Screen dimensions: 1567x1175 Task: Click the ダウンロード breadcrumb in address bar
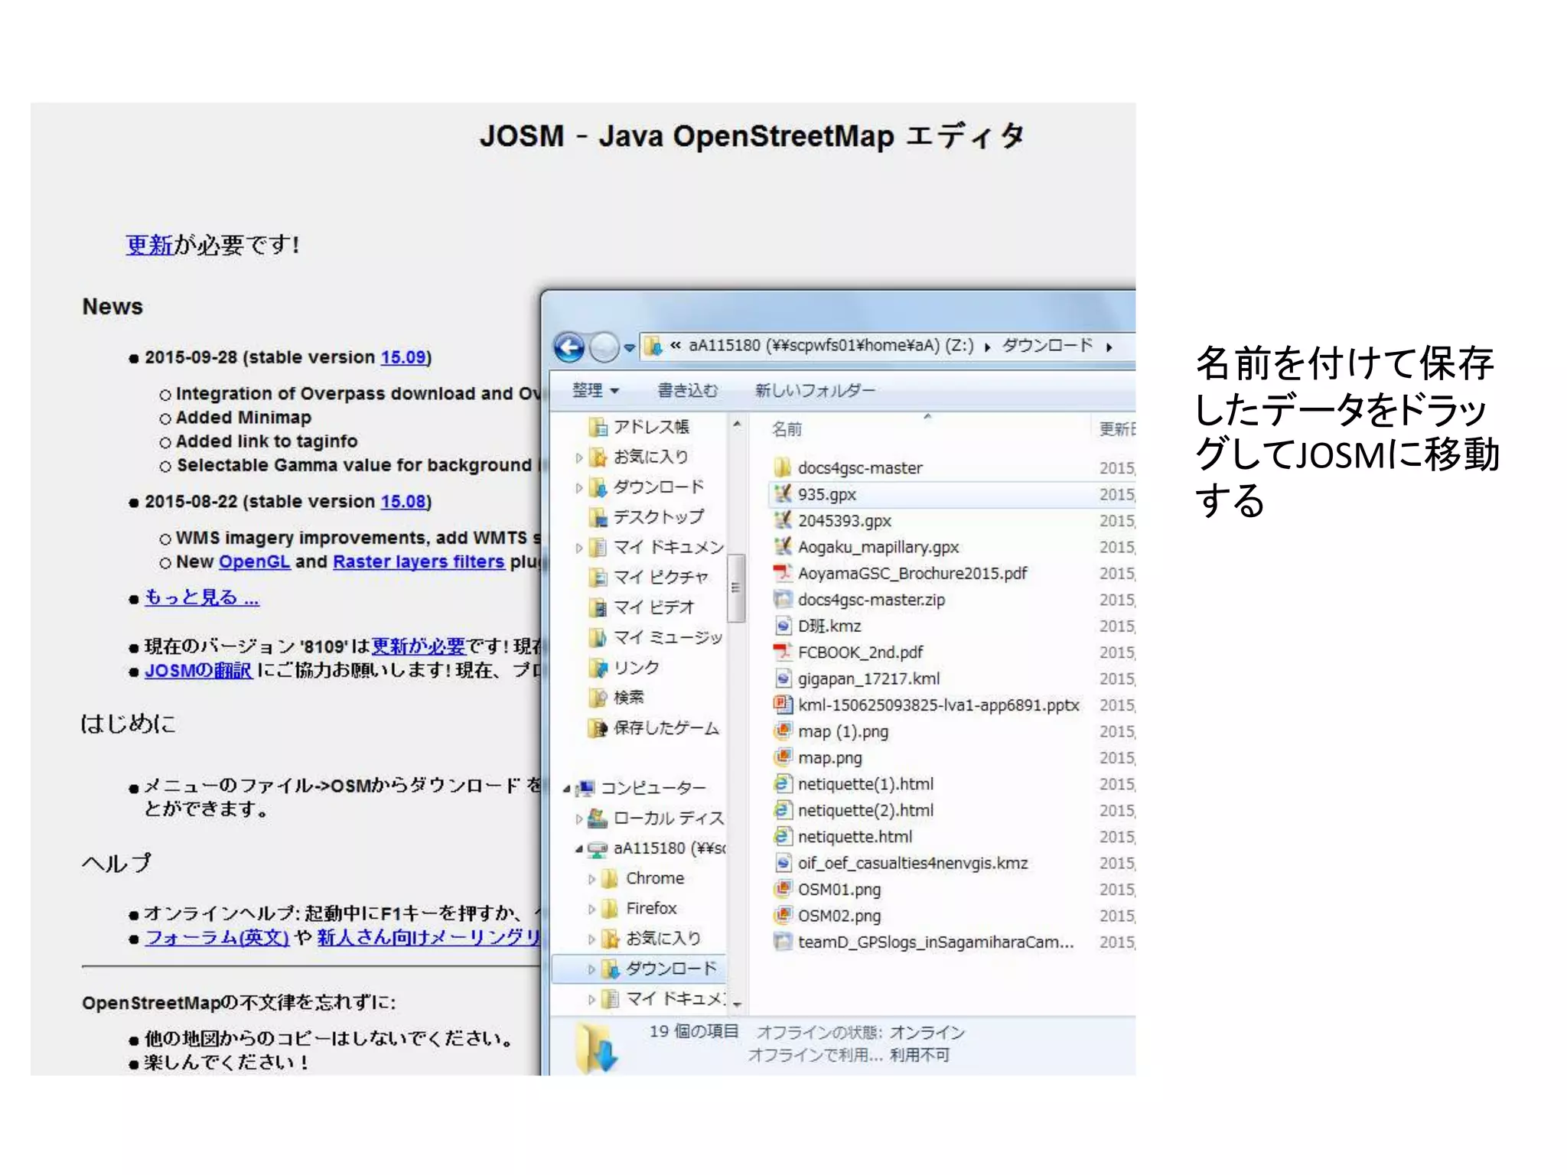coord(1047,346)
